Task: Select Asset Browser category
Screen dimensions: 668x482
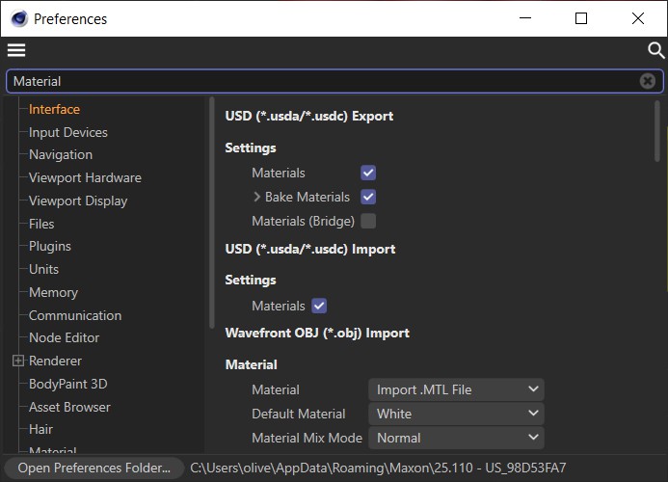Action: (x=69, y=407)
